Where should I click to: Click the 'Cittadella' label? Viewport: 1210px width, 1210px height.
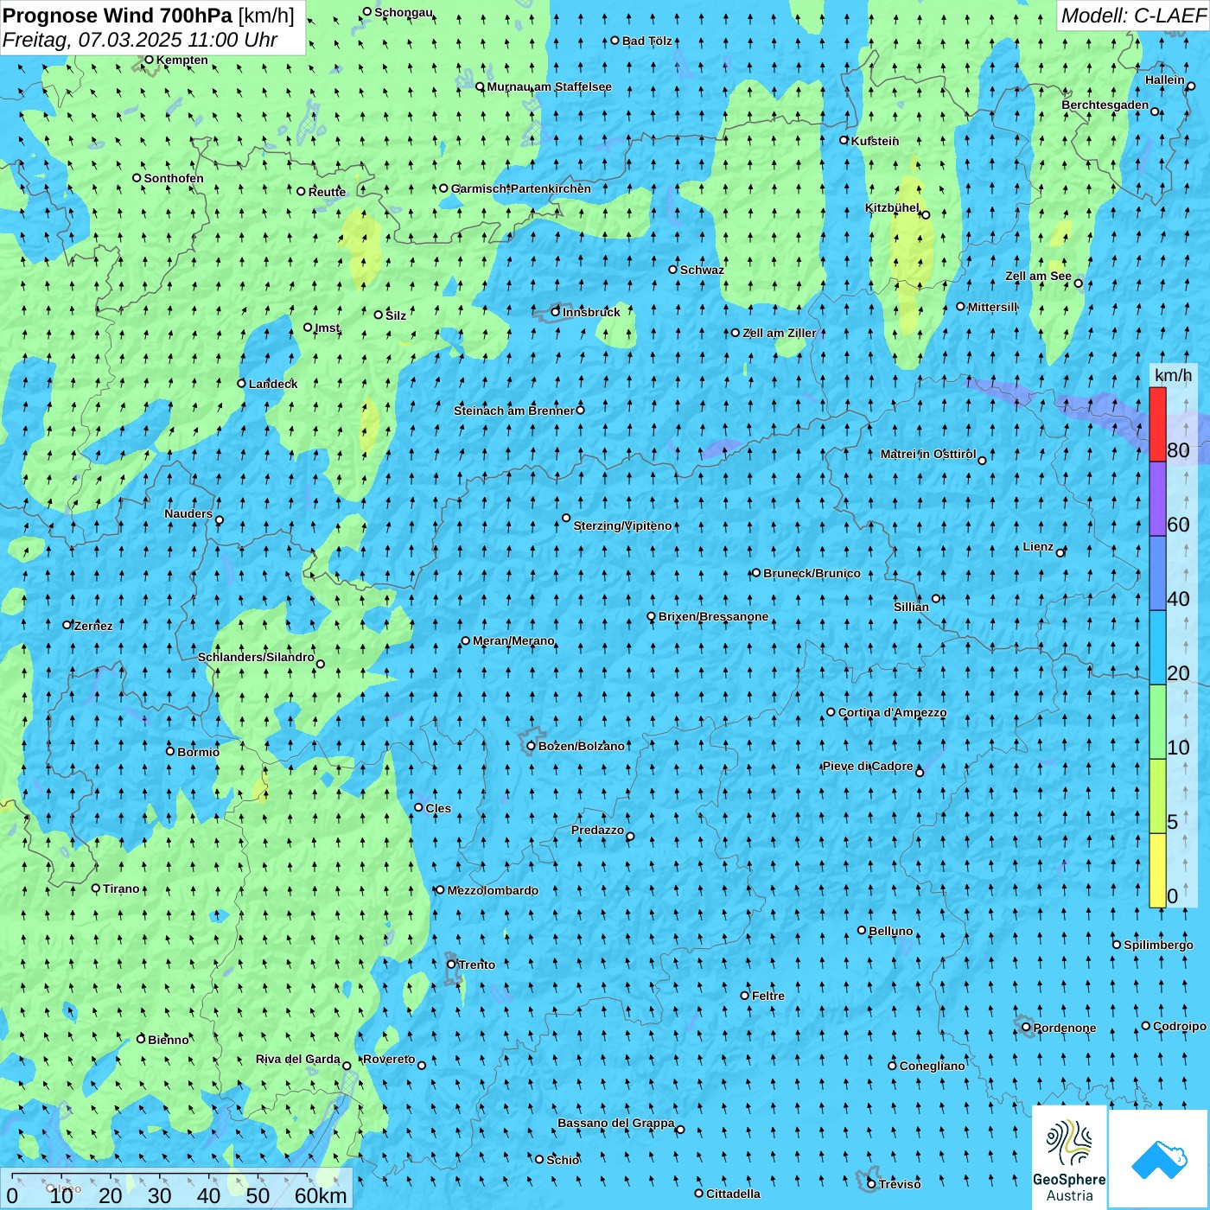pos(733,1194)
